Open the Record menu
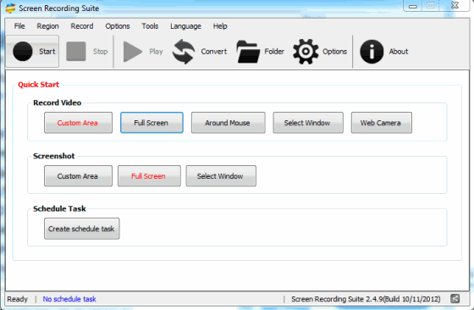 [82, 26]
